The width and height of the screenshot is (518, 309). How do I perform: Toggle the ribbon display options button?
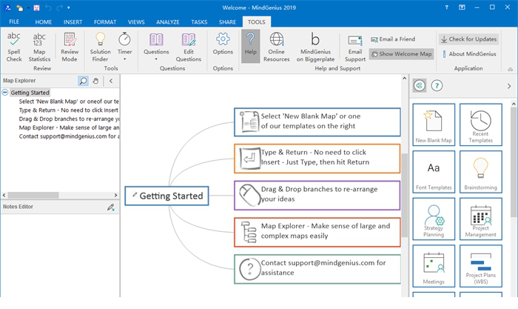pos(462,7)
